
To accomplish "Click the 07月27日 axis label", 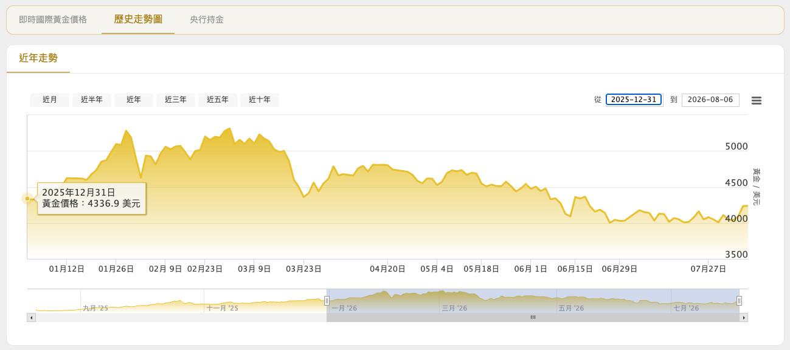I will (709, 269).
